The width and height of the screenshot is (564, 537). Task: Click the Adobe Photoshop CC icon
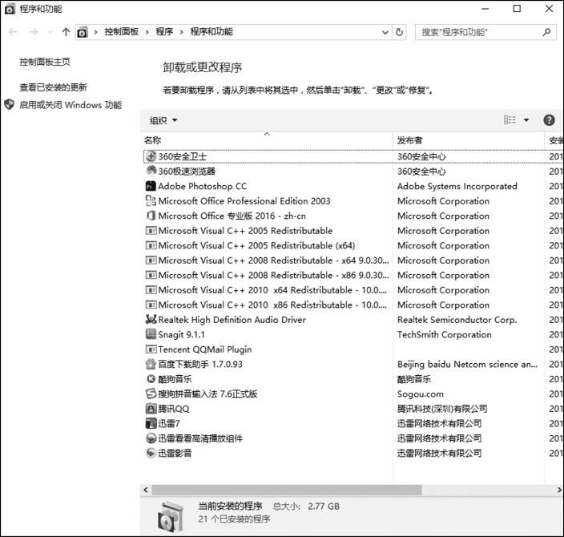click(x=151, y=186)
